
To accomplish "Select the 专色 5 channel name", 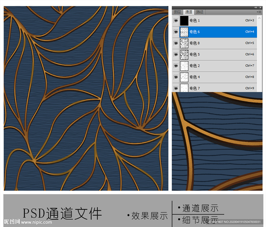I will click(195, 54).
